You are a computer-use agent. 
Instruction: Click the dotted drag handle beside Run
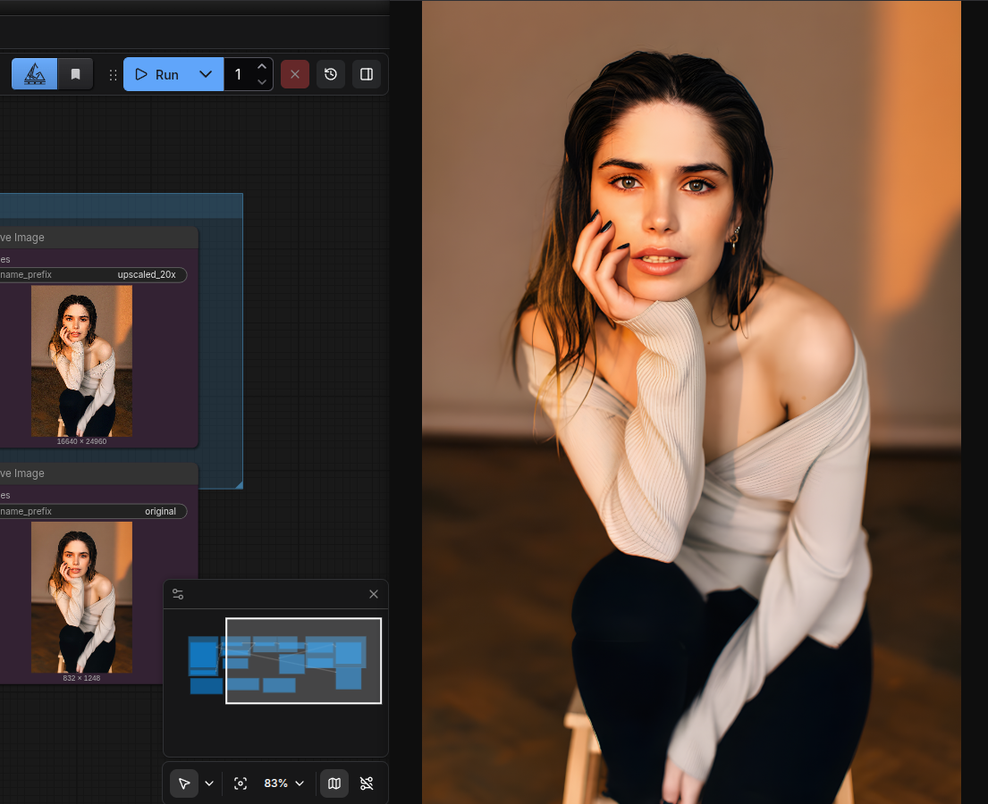[x=113, y=75]
